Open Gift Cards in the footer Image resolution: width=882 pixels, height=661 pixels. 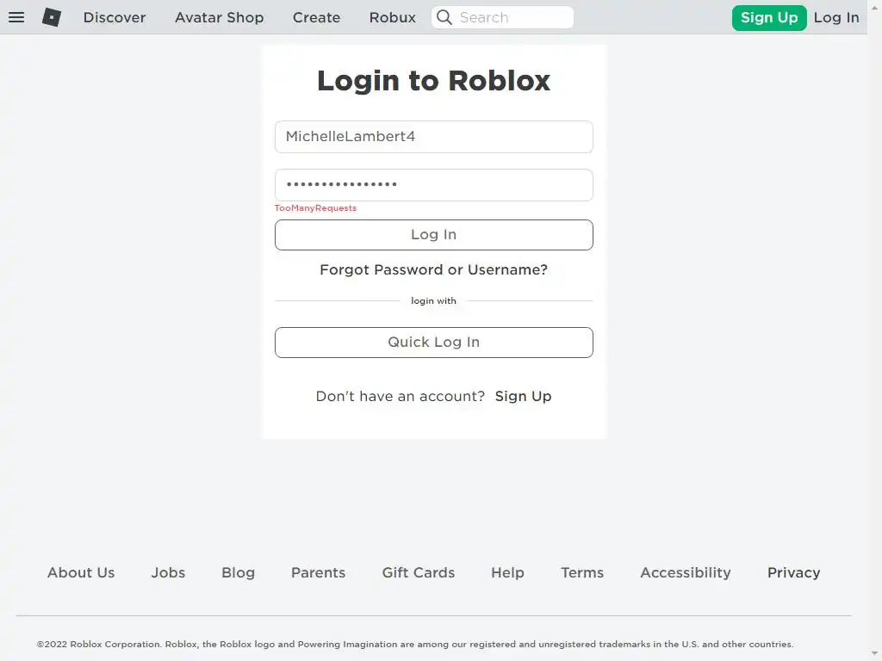(x=418, y=572)
